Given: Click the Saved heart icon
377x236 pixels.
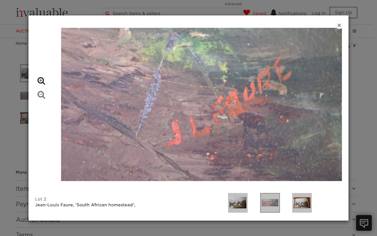Looking at the screenshot, I should pyautogui.click(x=246, y=12).
